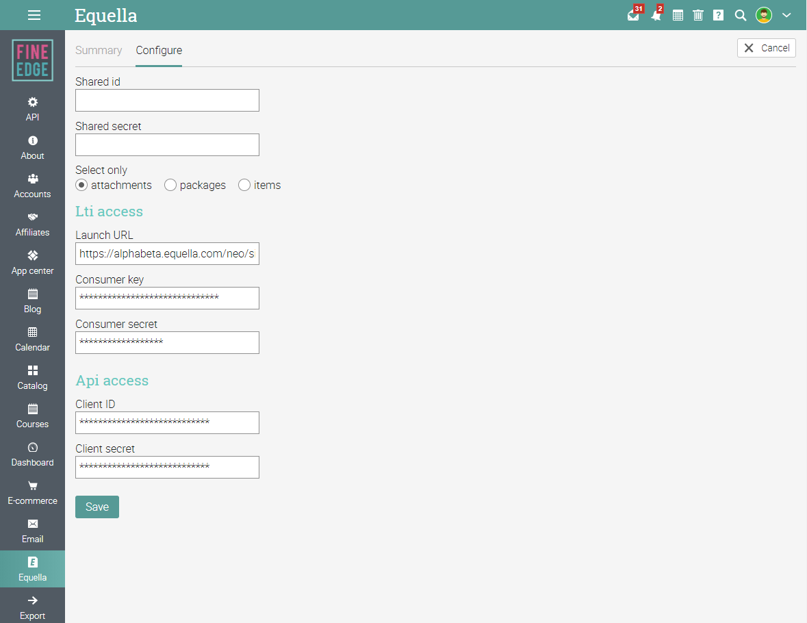Viewport: 807px width, 623px height.
Task: Click into the Consumer key field
Action: coord(167,298)
